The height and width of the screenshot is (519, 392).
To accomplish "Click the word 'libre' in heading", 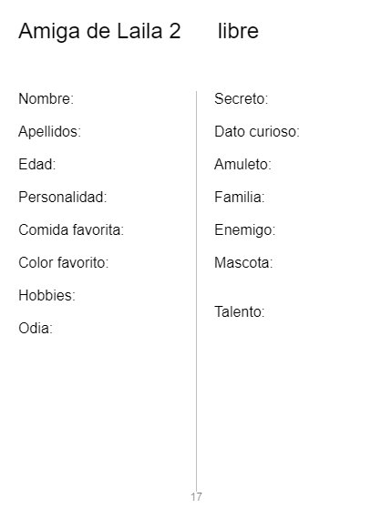I will click(238, 31).
